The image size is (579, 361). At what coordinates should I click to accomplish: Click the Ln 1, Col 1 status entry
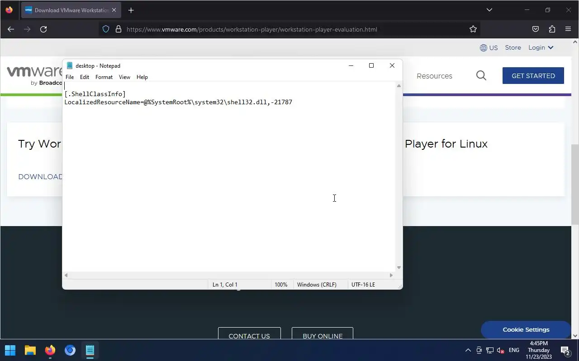click(x=225, y=285)
